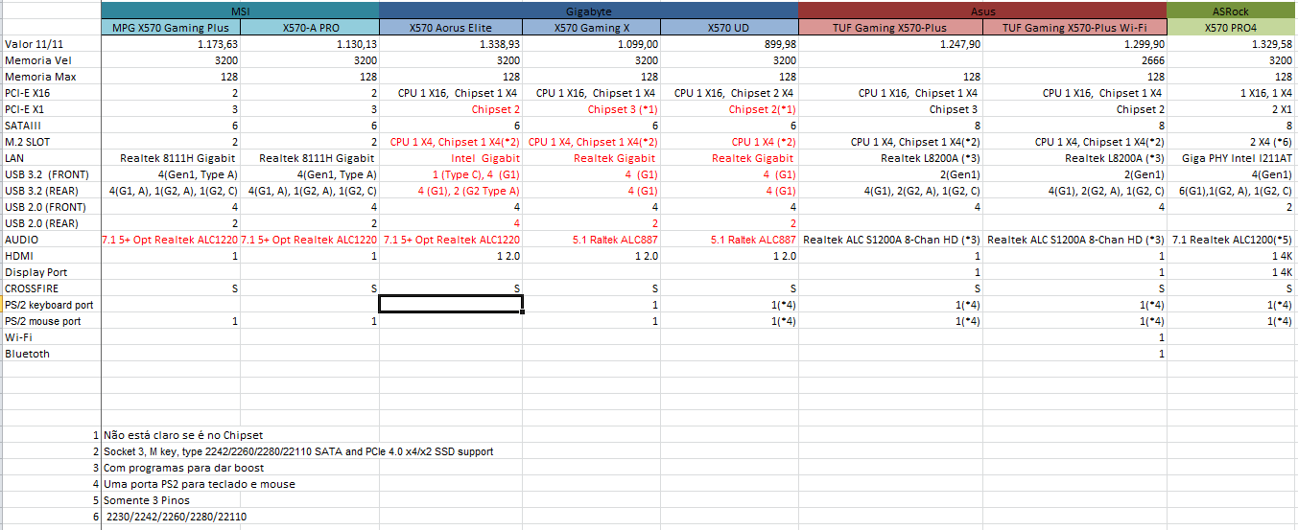Click the price cell 1.099,00

pyautogui.click(x=592, y=44)
